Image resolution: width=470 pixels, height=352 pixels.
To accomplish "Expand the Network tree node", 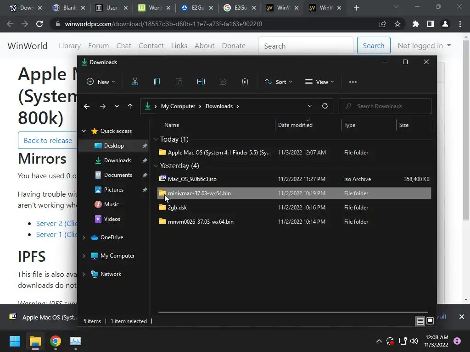I will (84, 274).
